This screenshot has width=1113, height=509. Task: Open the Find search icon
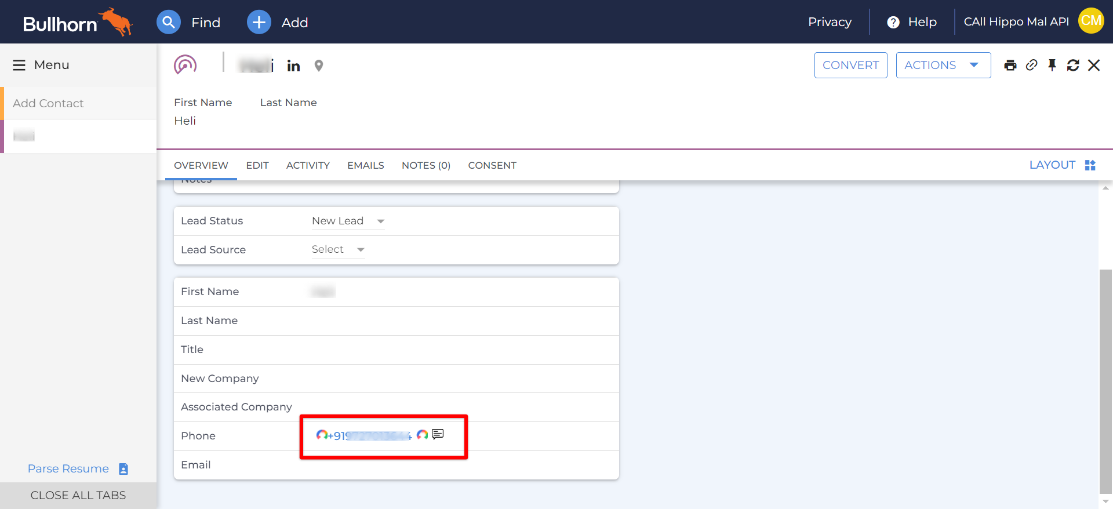coord(169,22)
